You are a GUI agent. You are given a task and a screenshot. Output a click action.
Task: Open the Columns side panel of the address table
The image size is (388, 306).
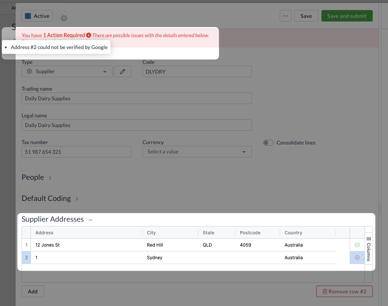coord(368,249)
